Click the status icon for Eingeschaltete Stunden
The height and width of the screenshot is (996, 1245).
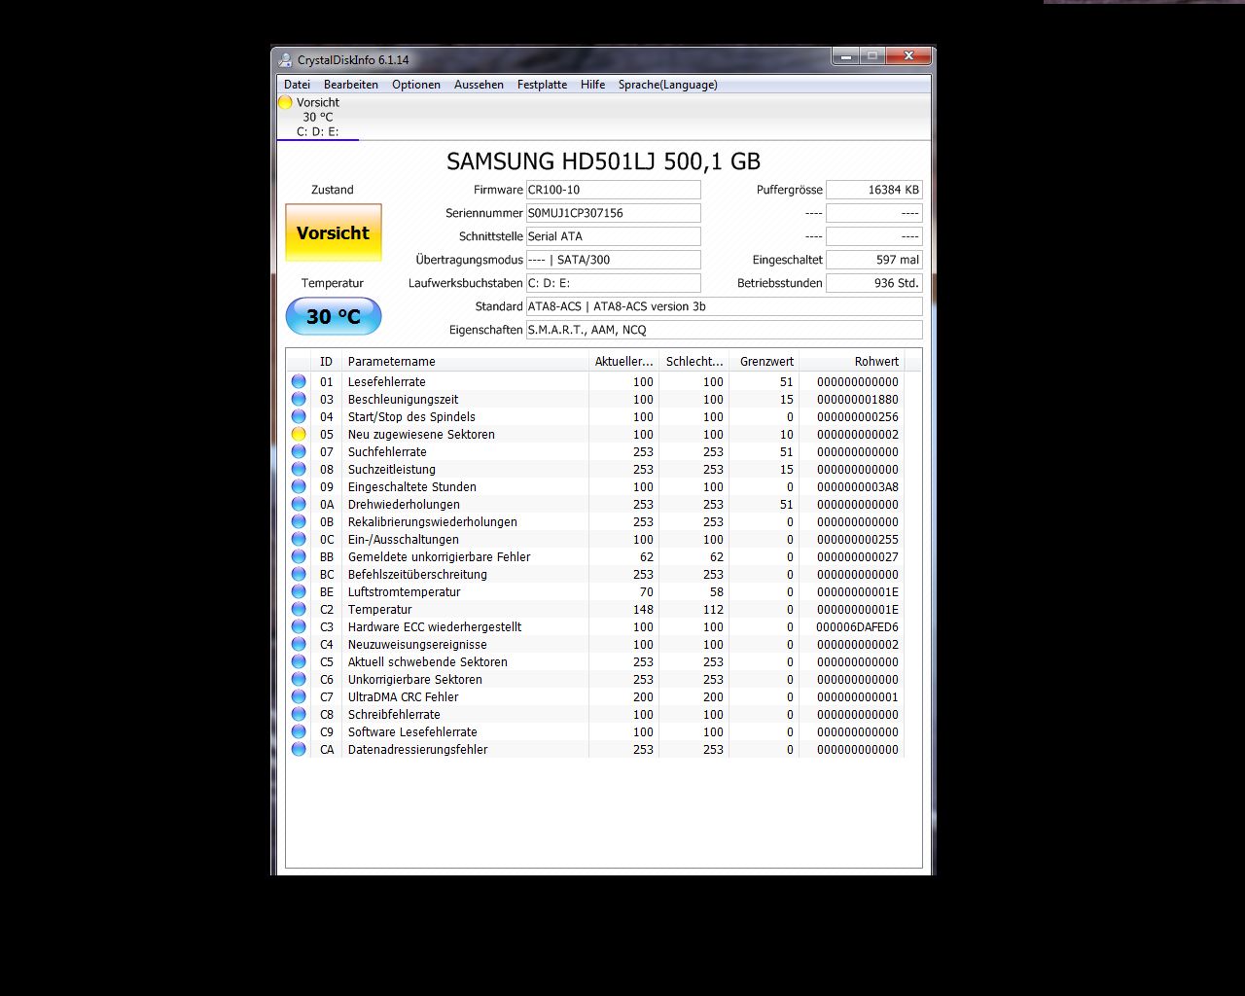[299, 486]
